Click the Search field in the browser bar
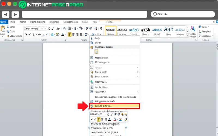This screenshot has height=136, width=218. 183,14
